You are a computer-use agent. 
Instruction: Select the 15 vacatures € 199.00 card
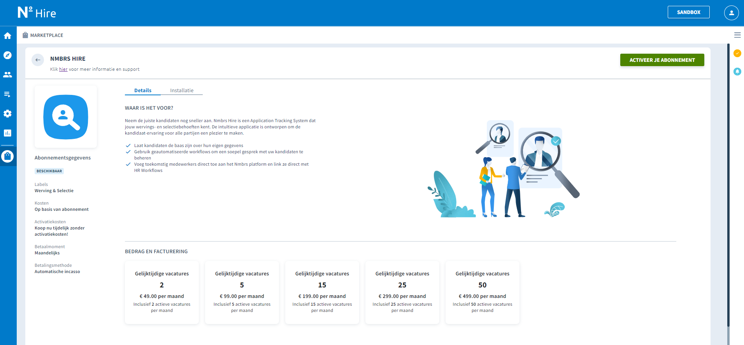click(322, 292)
